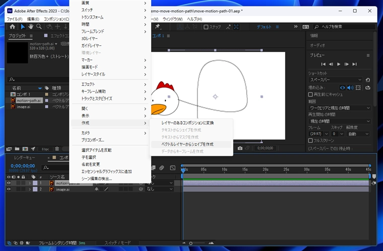Toggle video visibility in preview include
Image resolution: width=383 pixels, height=251 pixels.
click(343, 88)
